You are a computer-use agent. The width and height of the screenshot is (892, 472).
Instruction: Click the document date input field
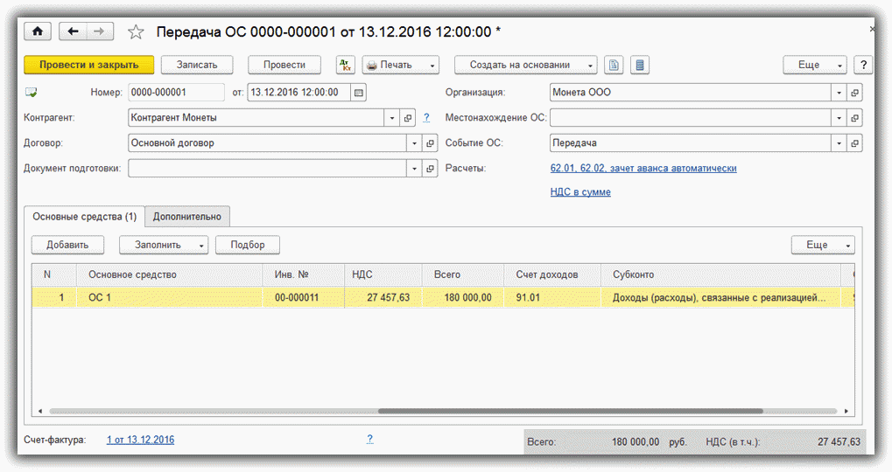coord(299,93)
